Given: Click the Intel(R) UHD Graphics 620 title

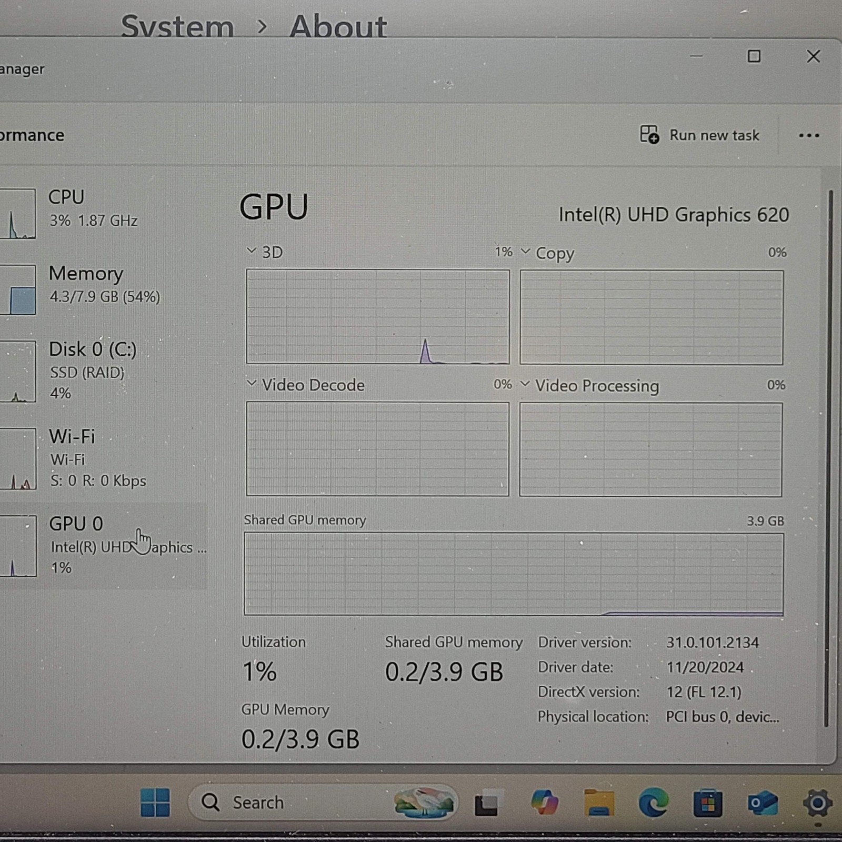Looking at the screenshot, I should coord(674,215).
